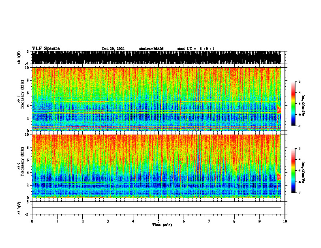The image size is (321, 248).
Task: Click the ch.2 'Frequency (kHz)' axis label
Action: 22,161
